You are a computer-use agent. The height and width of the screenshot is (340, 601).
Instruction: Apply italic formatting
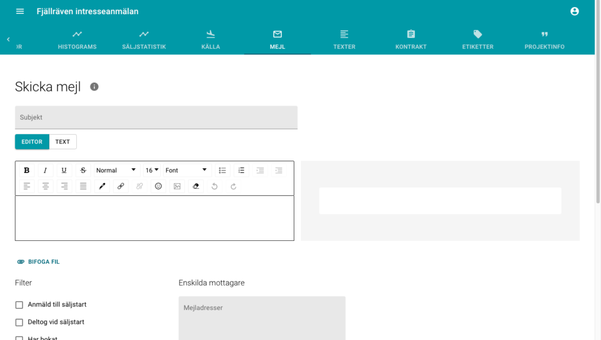(45, 170)
